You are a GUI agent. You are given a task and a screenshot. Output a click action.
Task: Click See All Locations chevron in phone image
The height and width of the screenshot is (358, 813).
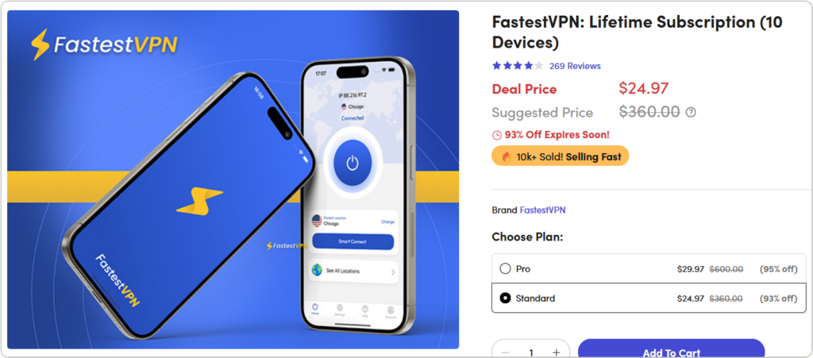coord(393,271)
